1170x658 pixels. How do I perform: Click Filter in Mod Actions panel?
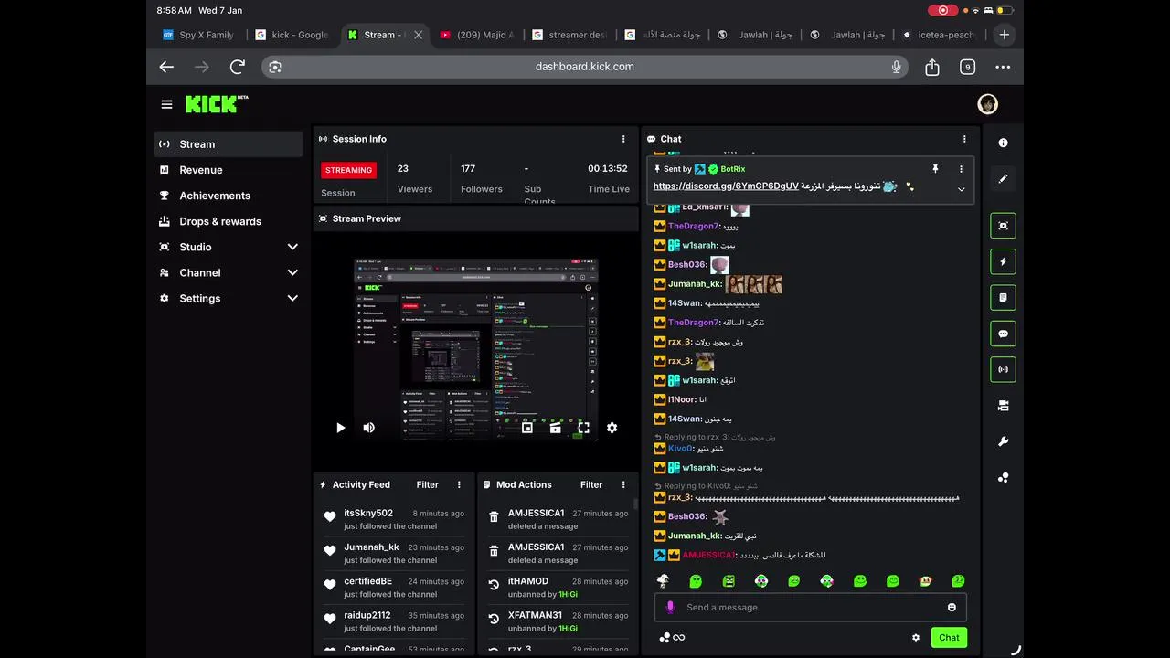(591, 484)
